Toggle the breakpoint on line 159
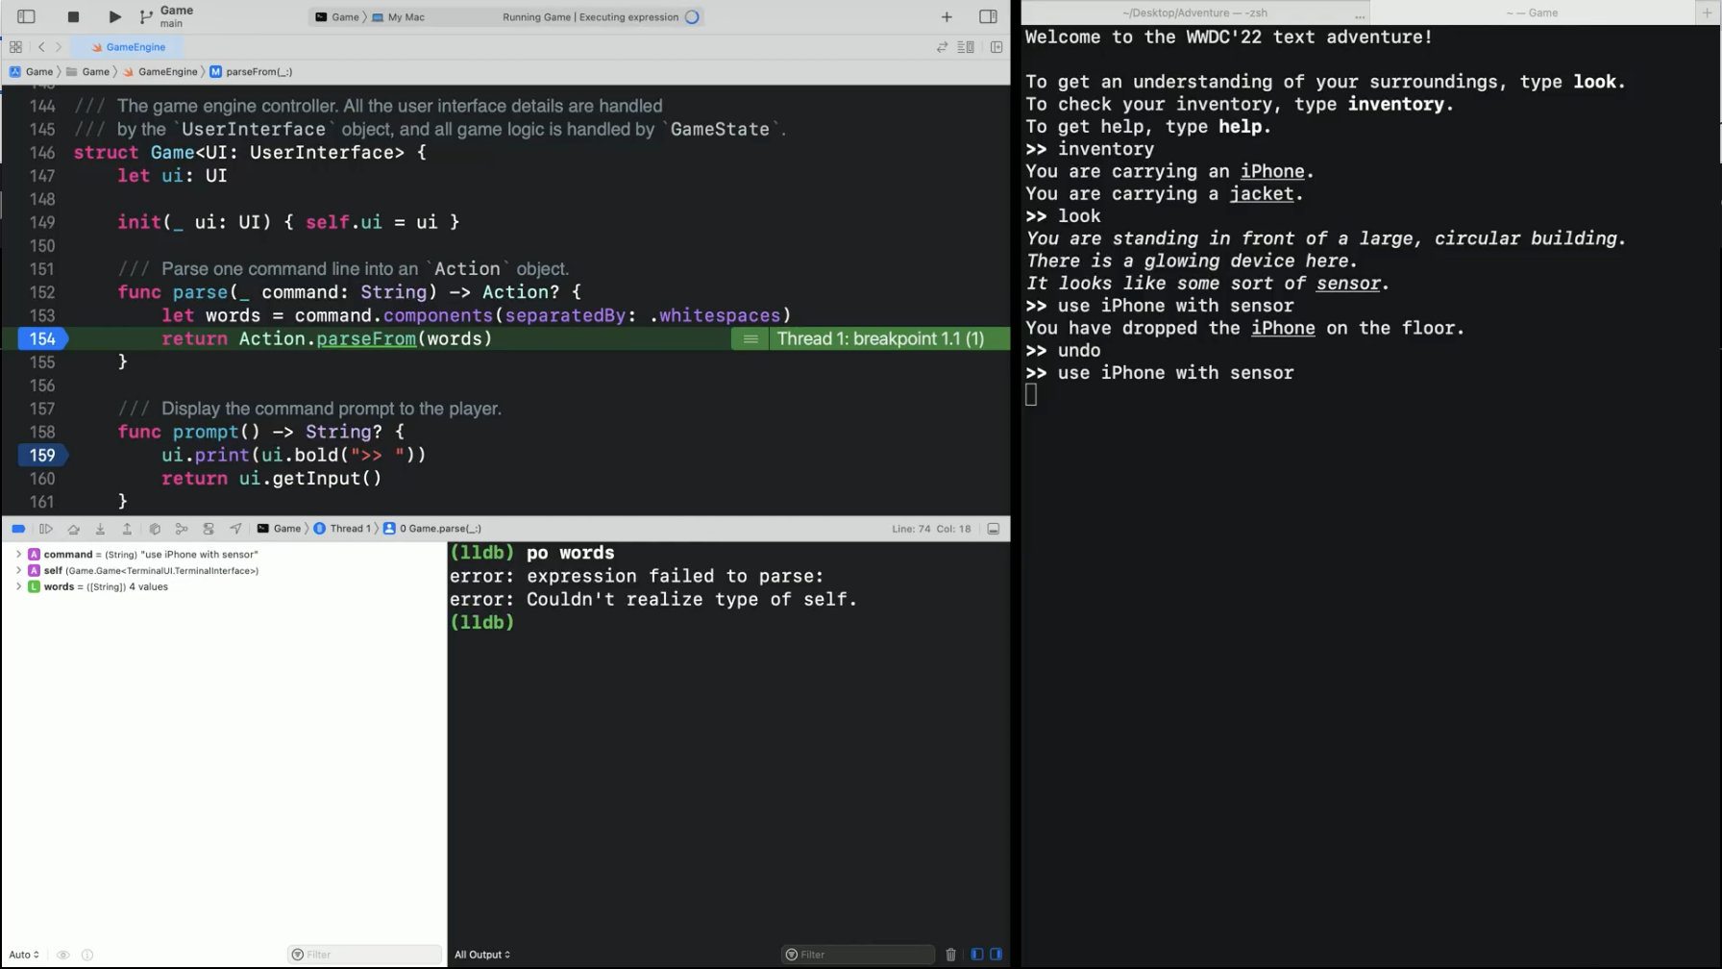Image resolution: width=1722 pixels, height=969 pixels. [42, 455]
